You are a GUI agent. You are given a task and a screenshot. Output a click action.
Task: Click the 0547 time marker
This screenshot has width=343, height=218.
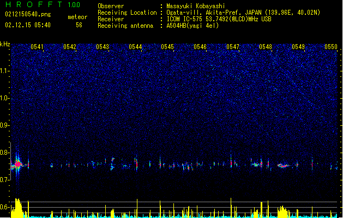coord(233,47)
